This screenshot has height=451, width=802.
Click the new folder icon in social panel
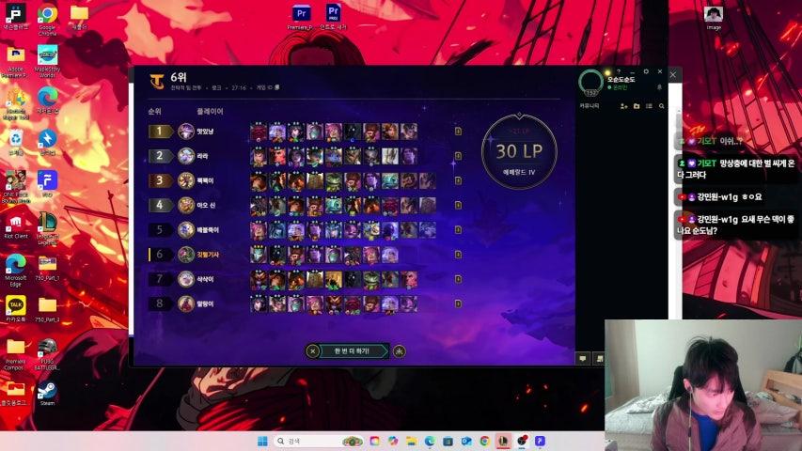click(637, 106)
